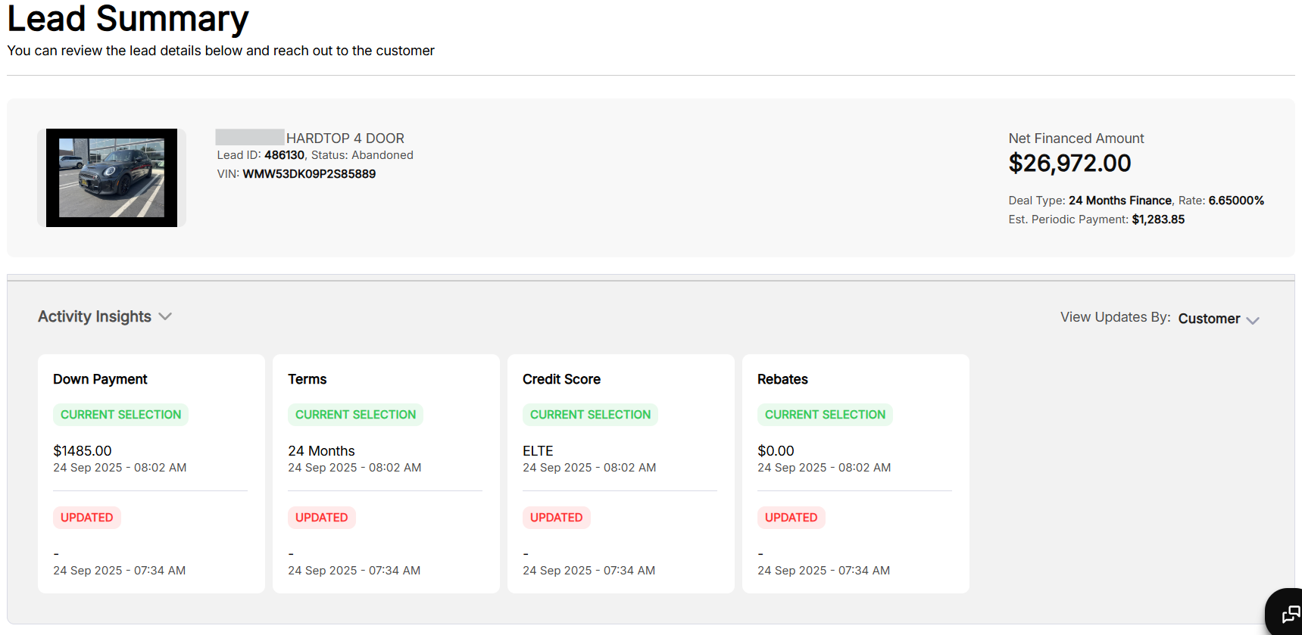This screenshot has width=1302, height=635.
Task: Click Current Selection badge under Terms
Action: [x=355, y=415]
